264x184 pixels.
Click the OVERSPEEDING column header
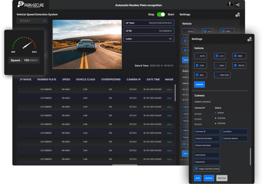coord(111,79)
